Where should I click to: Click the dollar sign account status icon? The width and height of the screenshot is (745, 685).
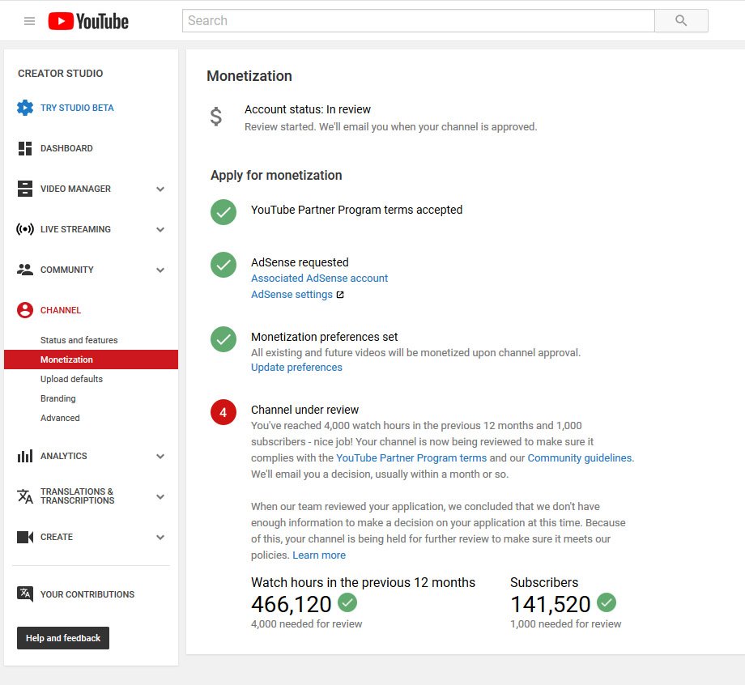216,117
